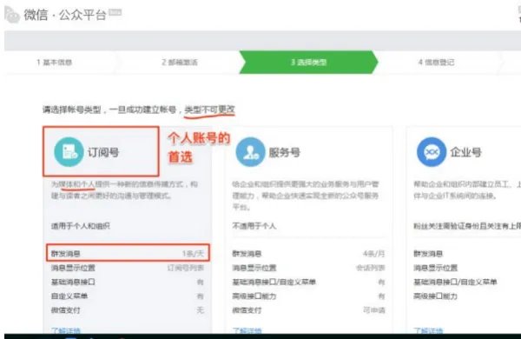Click 高级接口能力 label in 服务号 card
The height and width of the screenshot is (339, 521).
[x=254, y=296]
